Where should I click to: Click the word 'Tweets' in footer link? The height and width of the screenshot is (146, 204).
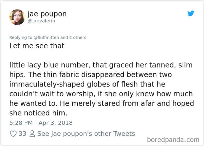(124, 134)
